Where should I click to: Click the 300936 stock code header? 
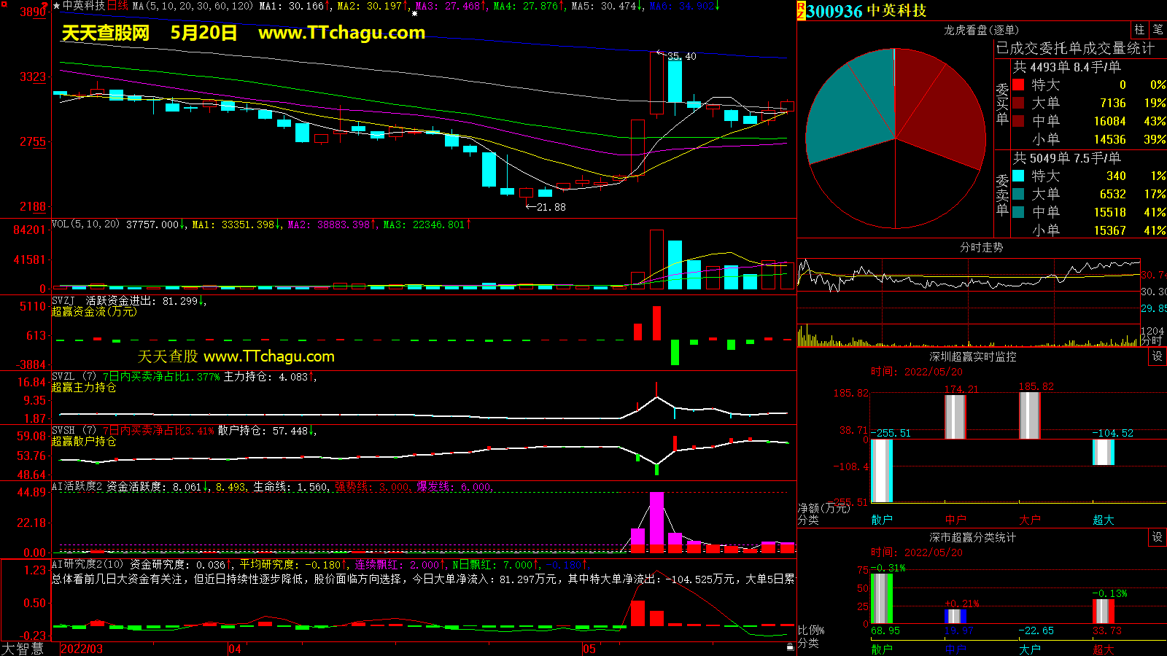pos(834,11)
